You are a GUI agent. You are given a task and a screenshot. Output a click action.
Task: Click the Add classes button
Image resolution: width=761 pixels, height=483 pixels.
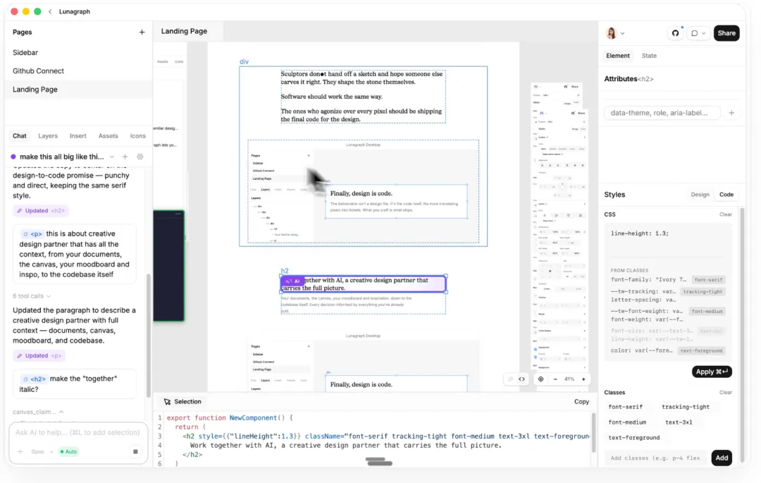[x=722, y=458]
